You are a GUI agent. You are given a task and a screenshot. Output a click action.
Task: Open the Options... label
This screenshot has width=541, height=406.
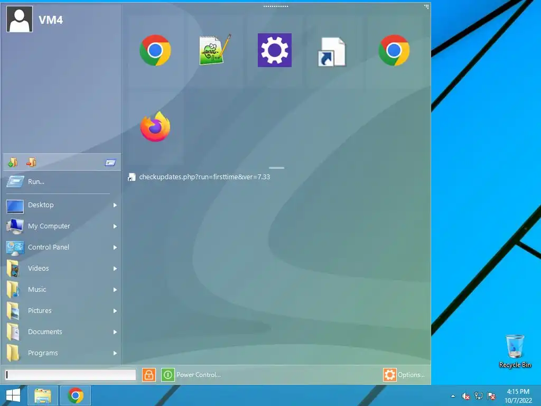pos(411,375)
